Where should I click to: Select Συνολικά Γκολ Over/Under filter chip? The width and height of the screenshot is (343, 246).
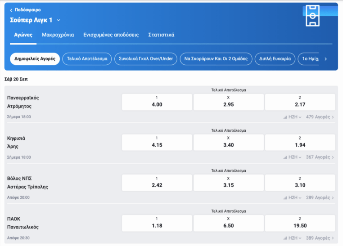click(x=145, y=59)
